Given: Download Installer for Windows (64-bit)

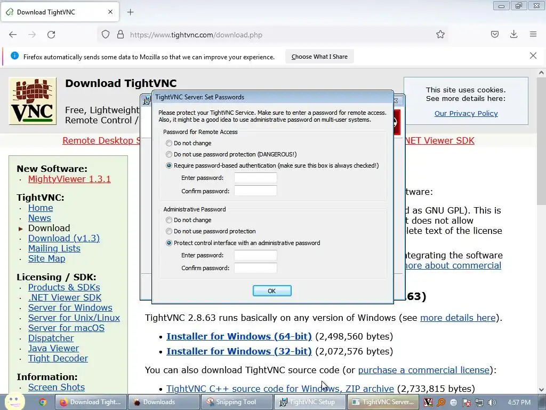Looking at the screenshot, I should (x=239, y=336).
